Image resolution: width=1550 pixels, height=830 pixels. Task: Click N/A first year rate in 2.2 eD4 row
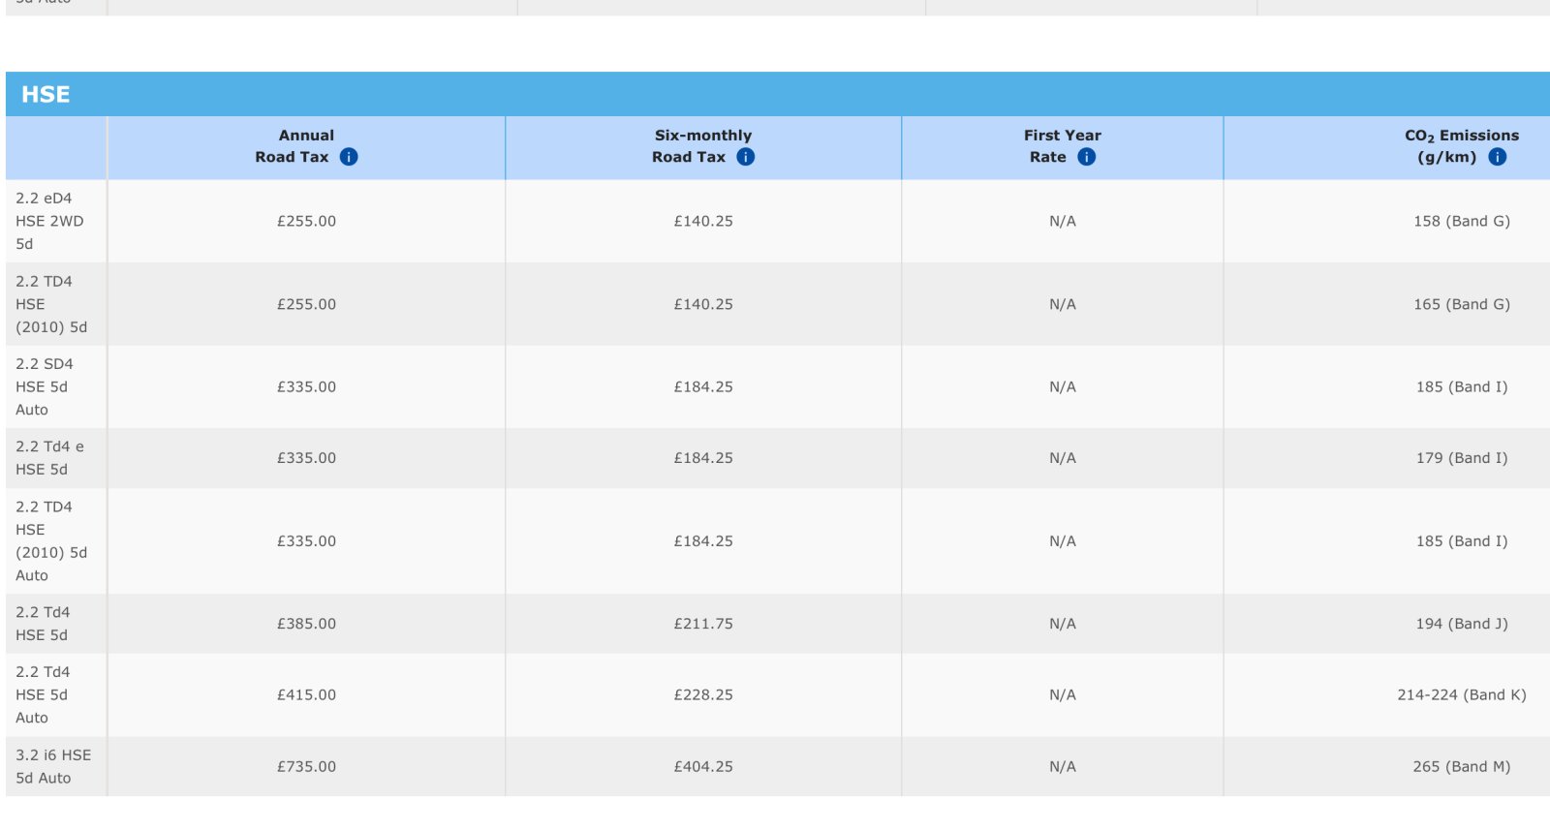coord(1063,221)
